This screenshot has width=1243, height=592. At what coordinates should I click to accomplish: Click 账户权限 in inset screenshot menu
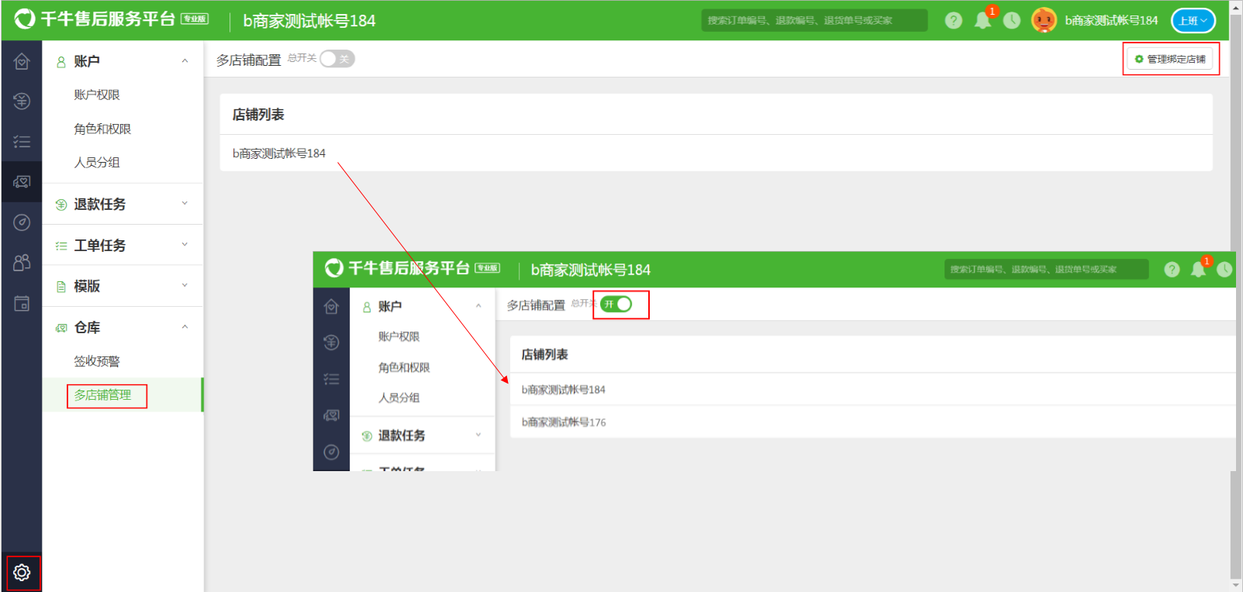tap(399, 336)
